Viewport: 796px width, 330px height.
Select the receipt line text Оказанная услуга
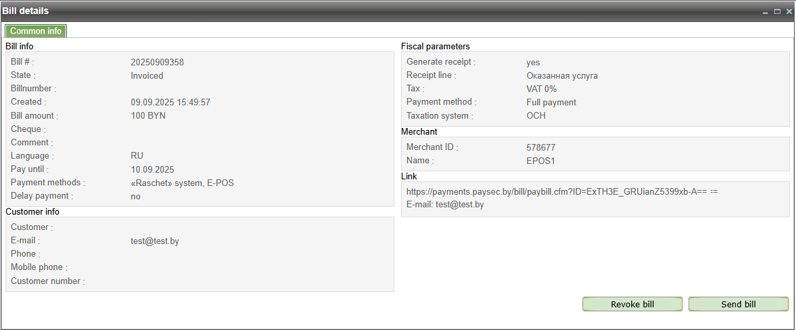point(562,75)
